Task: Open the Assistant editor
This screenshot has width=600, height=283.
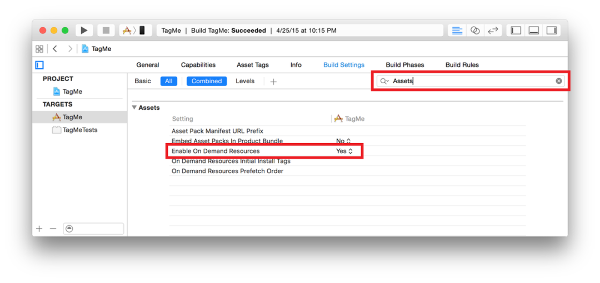Action: click(475, 31)
